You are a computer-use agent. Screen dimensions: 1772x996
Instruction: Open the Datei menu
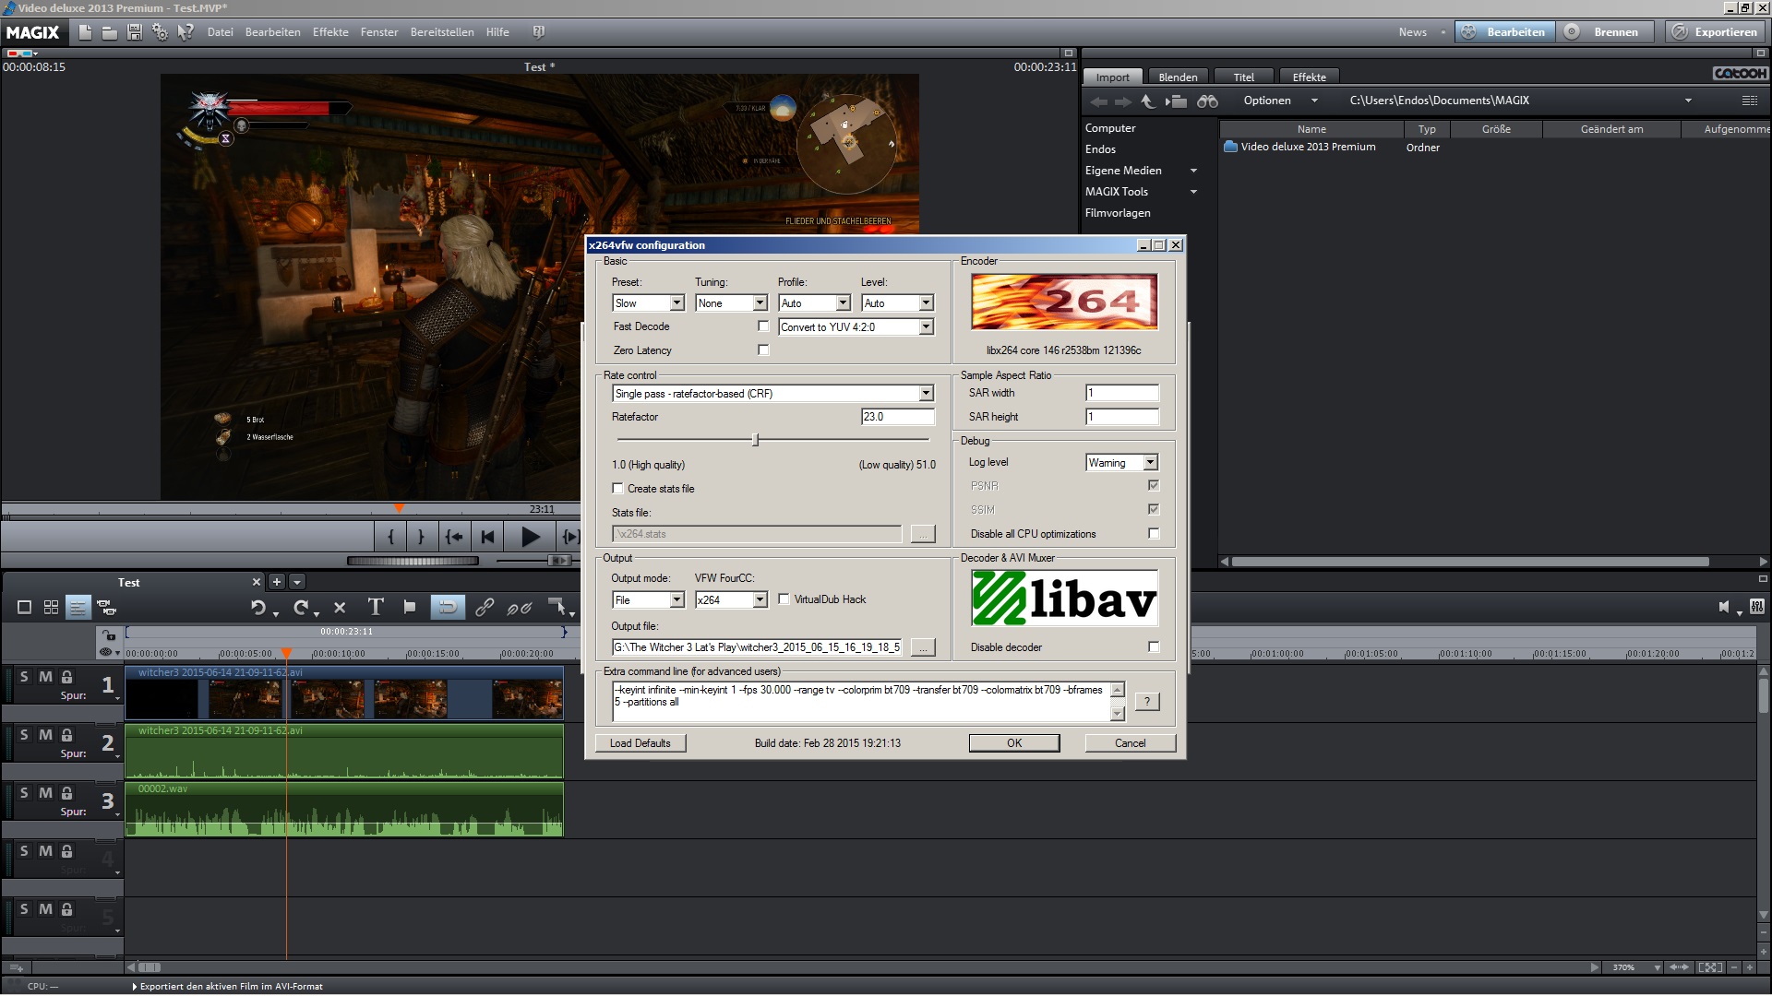tap(220, 32)
